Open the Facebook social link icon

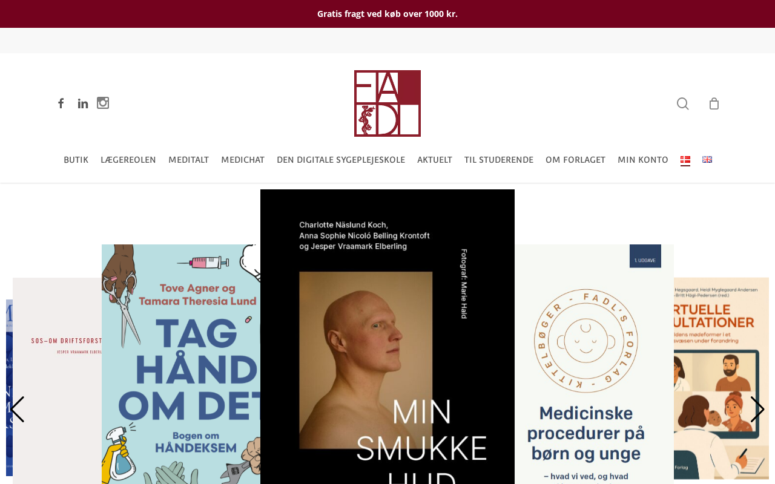61,103
